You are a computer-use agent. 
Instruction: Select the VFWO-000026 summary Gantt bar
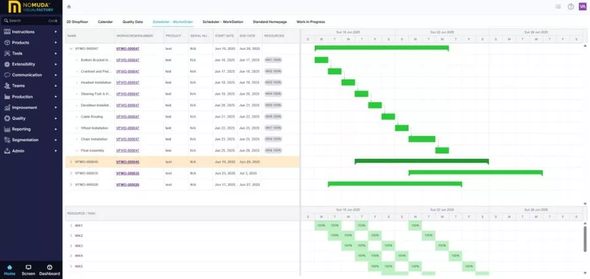[395, 184]
